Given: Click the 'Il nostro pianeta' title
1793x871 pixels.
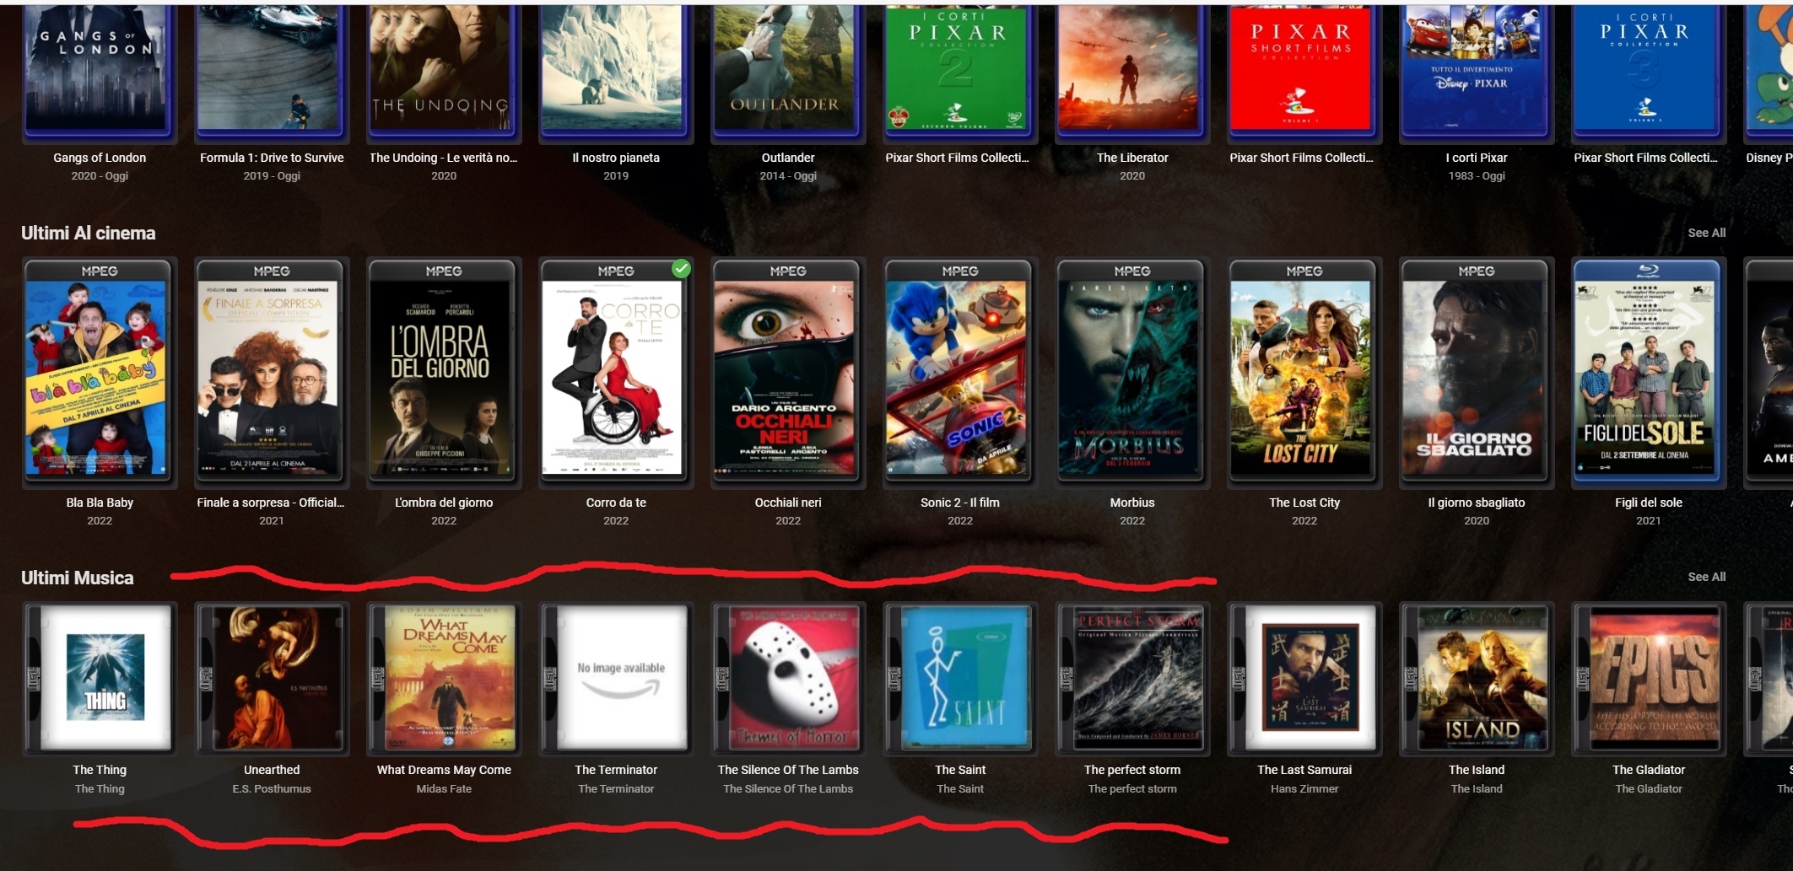Looking at the screenshot, I should [x=616, y=158].
